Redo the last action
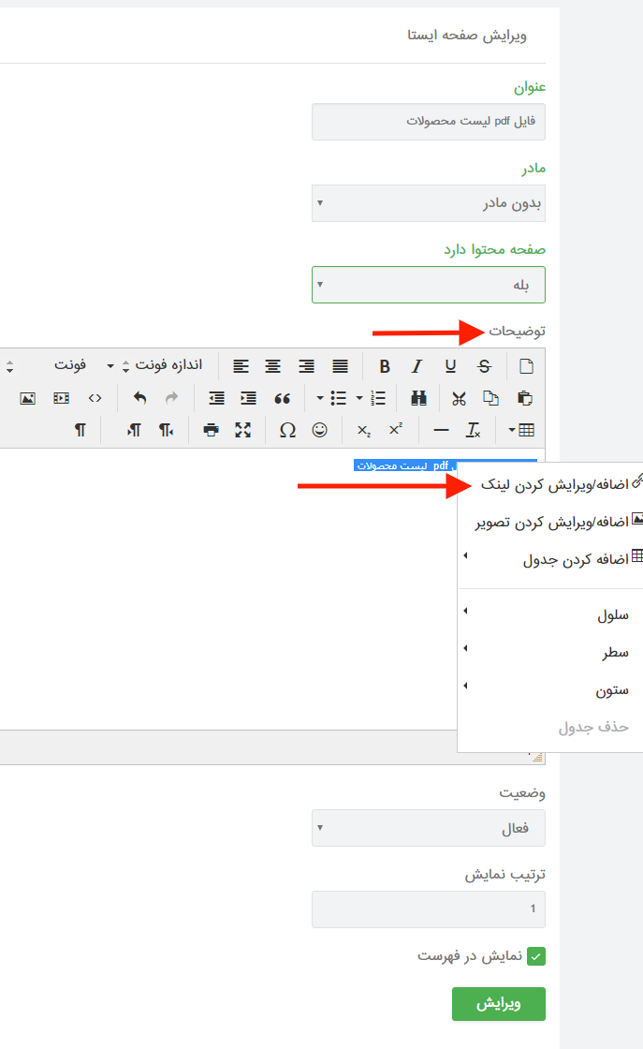Screen dimensions: 643x1049 [172, 398]
